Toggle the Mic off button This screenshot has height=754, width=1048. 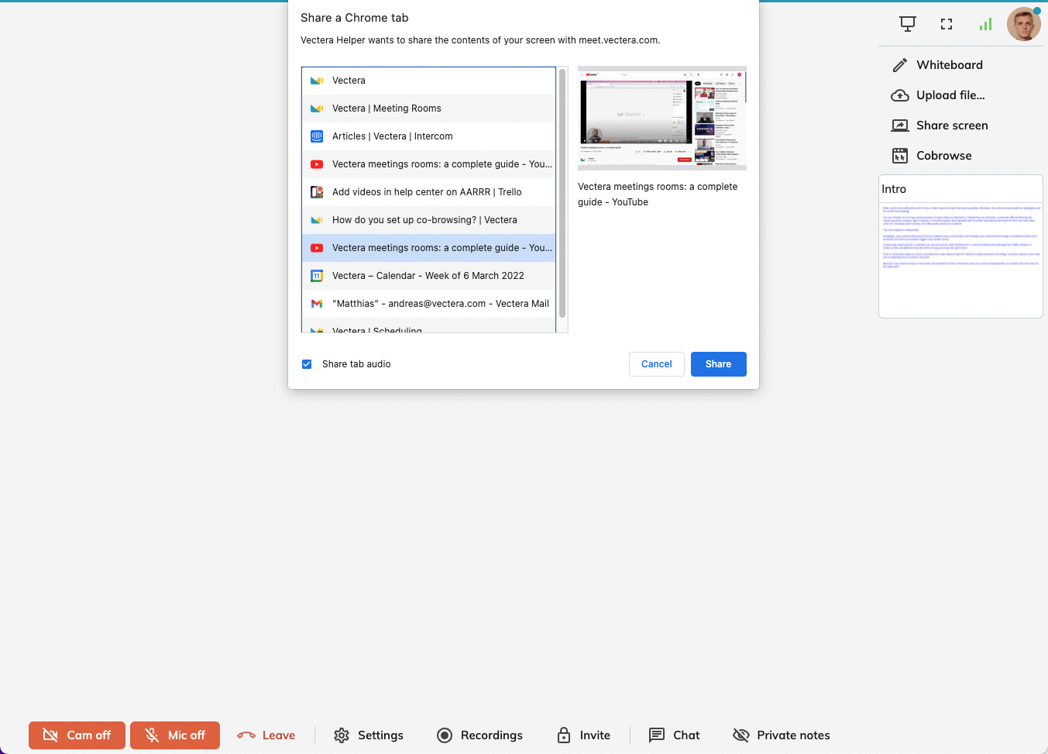click(175, 735)
